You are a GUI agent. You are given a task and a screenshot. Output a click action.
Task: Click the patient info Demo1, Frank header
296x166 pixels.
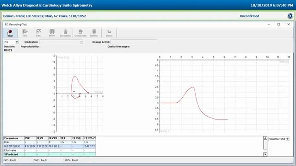pos(44,16)
